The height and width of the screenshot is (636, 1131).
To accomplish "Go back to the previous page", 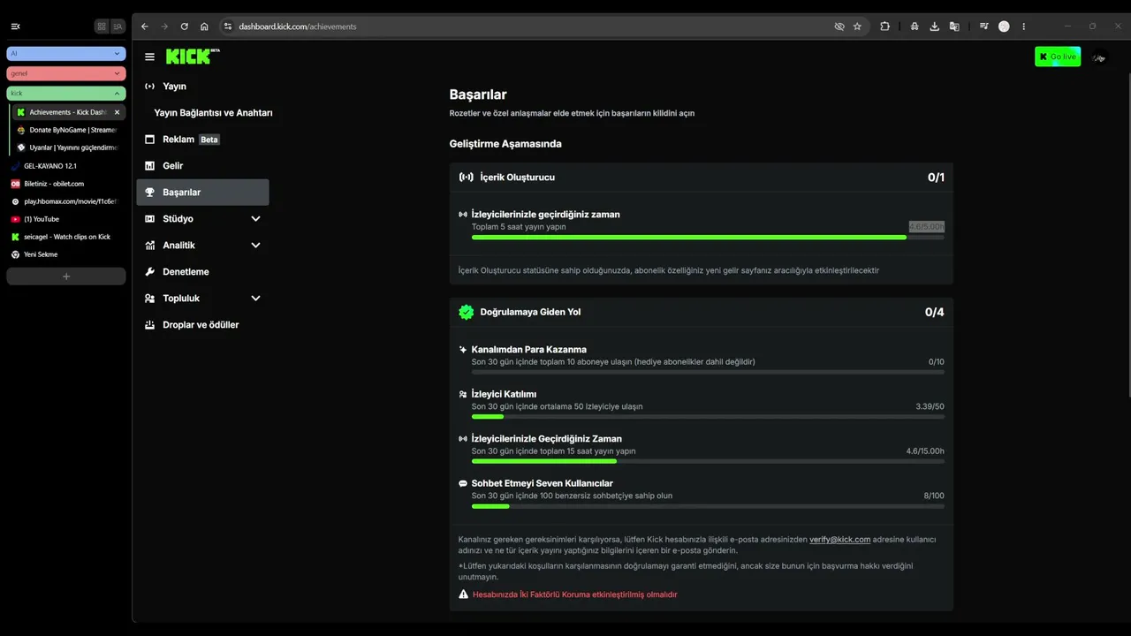I will pyautogui.click(x=145, y=26).
